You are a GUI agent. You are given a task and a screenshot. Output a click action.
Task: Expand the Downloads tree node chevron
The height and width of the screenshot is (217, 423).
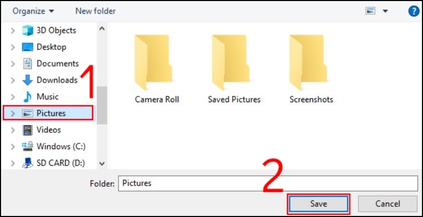pyautogui.click(x=13, y=80)
